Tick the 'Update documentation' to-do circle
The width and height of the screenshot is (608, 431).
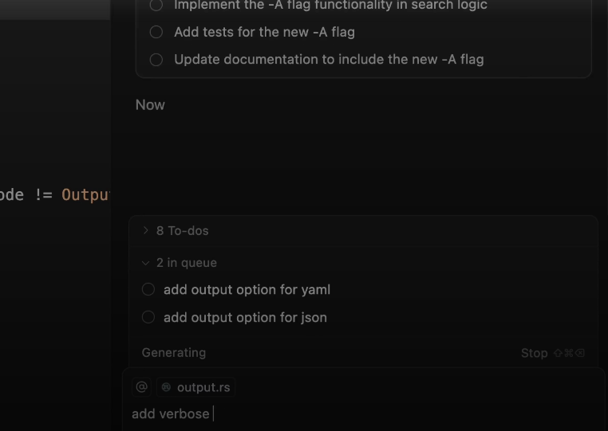pos(156,59)
